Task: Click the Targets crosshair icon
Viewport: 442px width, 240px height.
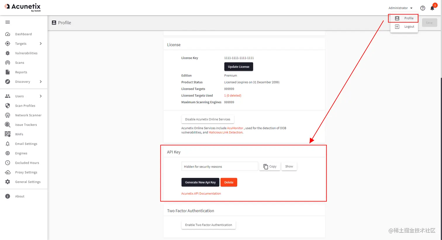Action: click(x=8, y=44)
